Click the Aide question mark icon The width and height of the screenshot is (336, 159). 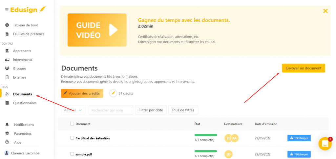click(x=7, y=142)
